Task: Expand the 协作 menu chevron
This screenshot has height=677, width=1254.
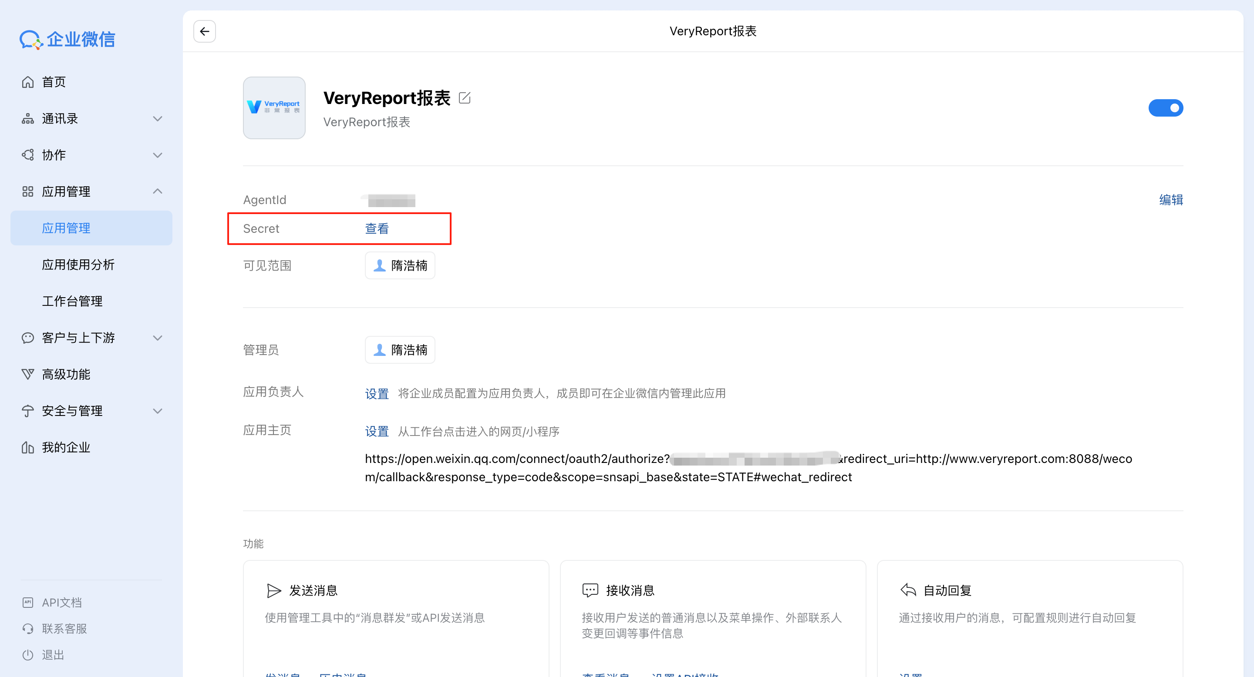Action: pos(157,155)
